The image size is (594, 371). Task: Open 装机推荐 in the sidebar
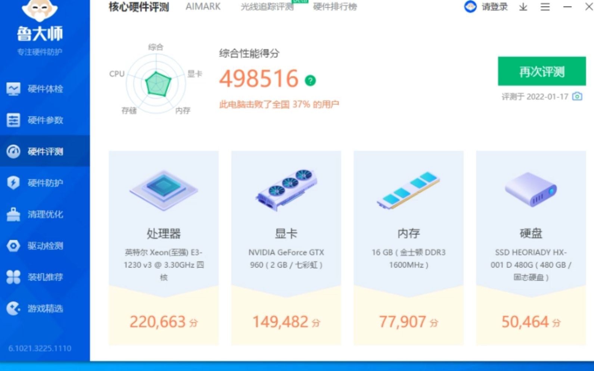pos(45,277)
